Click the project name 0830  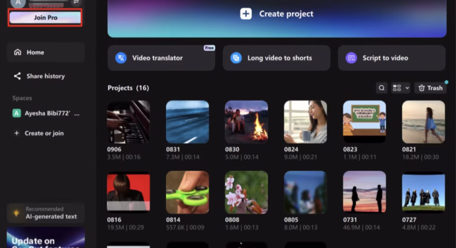tap(232, 149)
